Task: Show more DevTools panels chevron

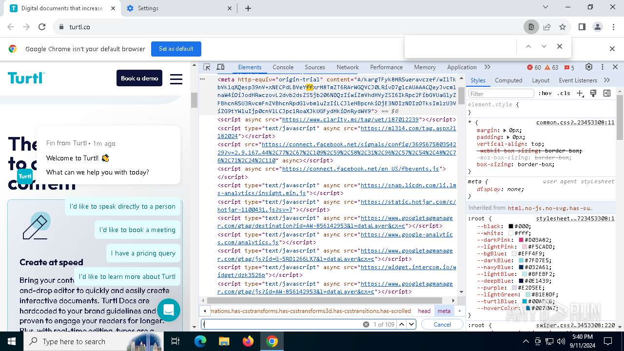Action: click(x=487, y=67)
